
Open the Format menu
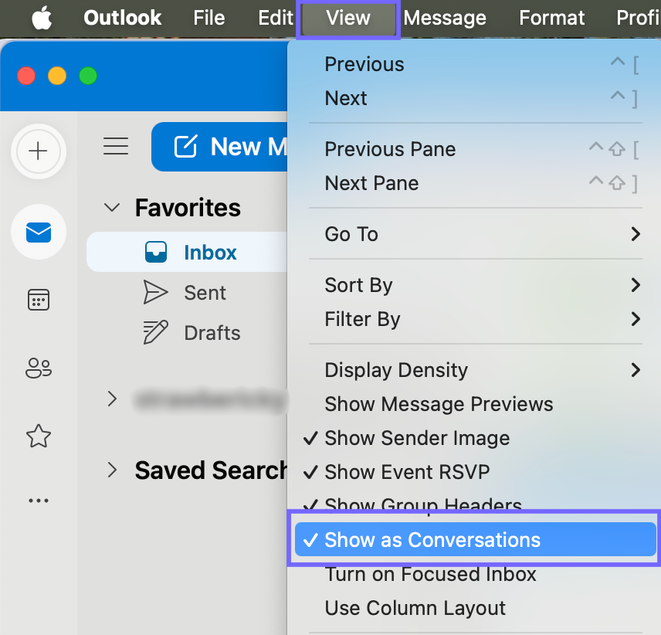[551, 18]
